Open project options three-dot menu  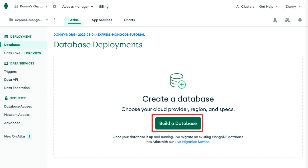tap(55, 20)
